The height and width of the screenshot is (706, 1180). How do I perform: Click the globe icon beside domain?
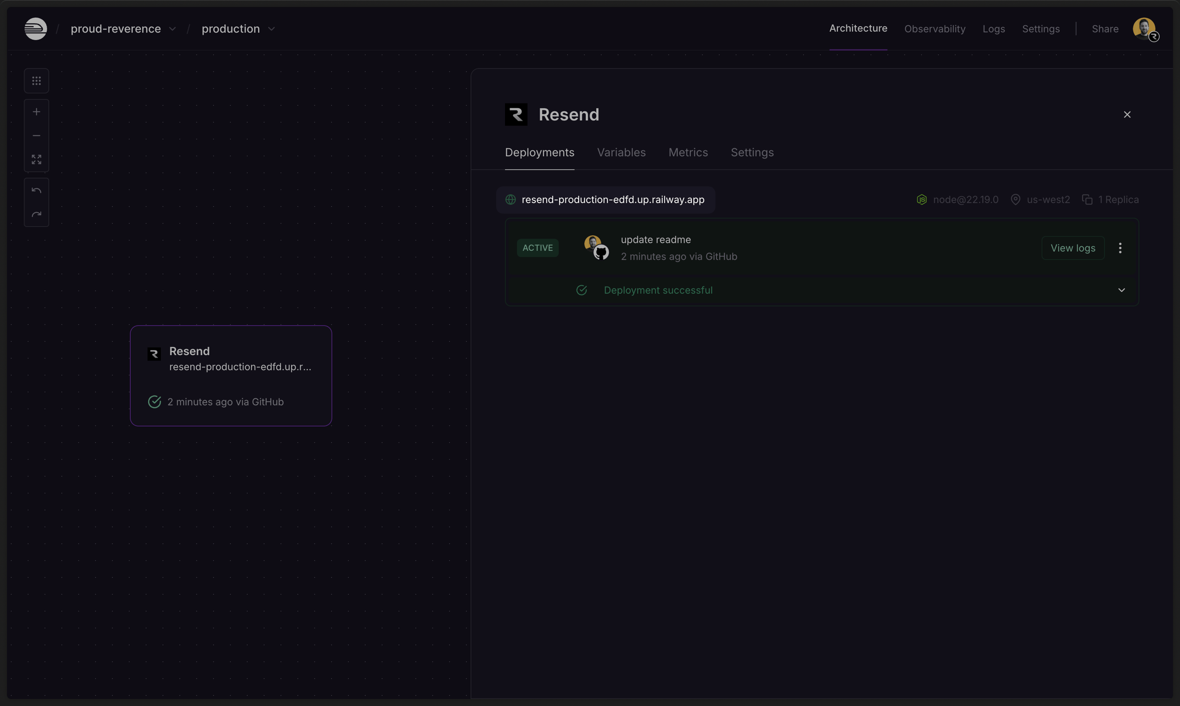(511, 200)
